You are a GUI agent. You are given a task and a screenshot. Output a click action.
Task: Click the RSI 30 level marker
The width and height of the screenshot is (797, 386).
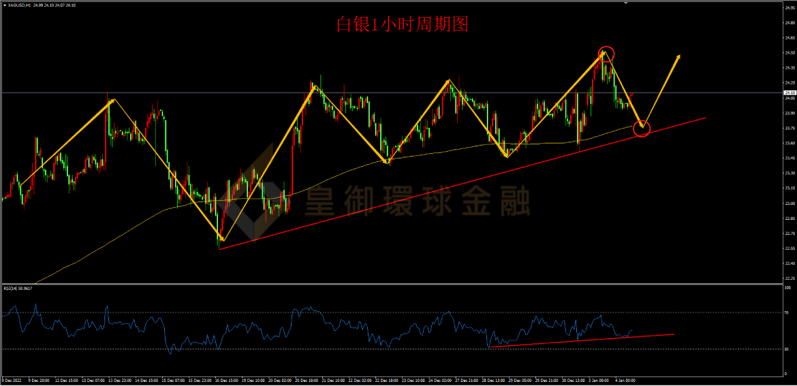point(786,349)
